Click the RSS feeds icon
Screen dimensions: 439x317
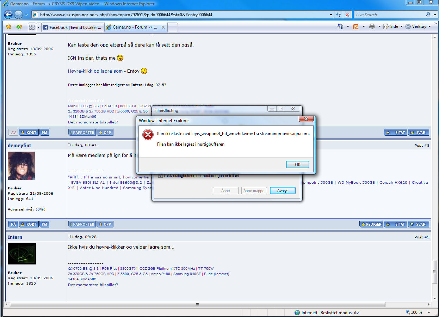click(356, 26)
